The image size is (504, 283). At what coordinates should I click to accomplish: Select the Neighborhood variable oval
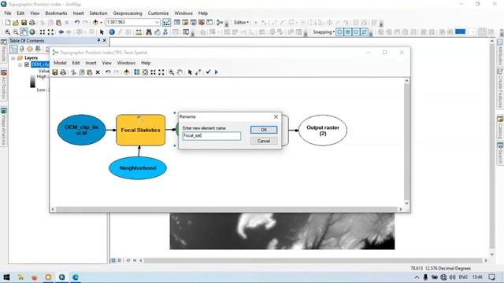click(138, 168)
